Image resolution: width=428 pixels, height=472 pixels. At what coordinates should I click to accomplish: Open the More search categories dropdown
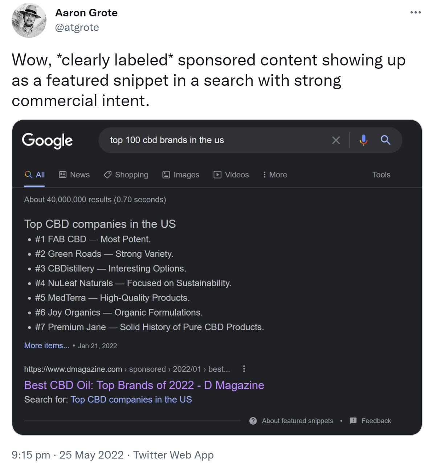coord(275,175)
